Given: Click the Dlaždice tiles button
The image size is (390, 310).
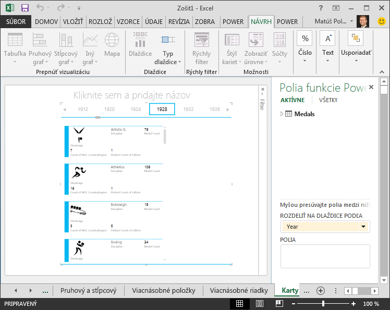Looking at the screenshot, I should (140, 45).
